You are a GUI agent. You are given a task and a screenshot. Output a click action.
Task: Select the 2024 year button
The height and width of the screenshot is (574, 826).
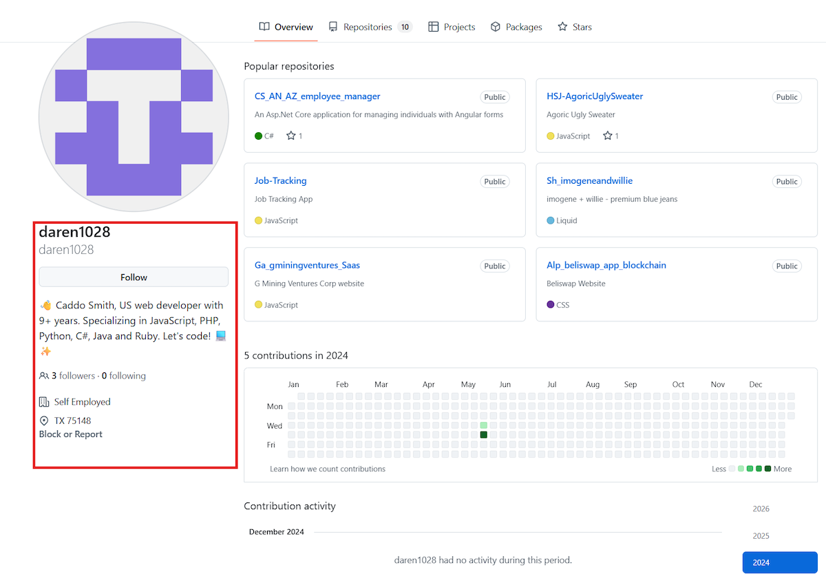click(x=779, y=562)
